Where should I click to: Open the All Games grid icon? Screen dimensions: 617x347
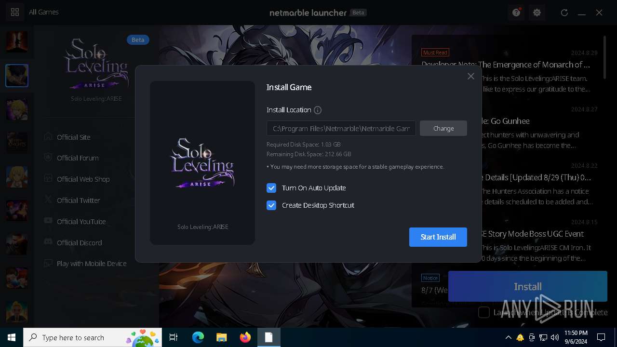click(15, 12)
